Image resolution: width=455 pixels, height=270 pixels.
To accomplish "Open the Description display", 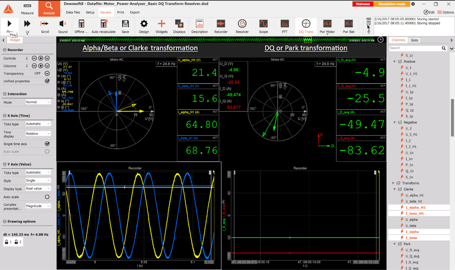I will pyautogui.click(x=200, y=26).
